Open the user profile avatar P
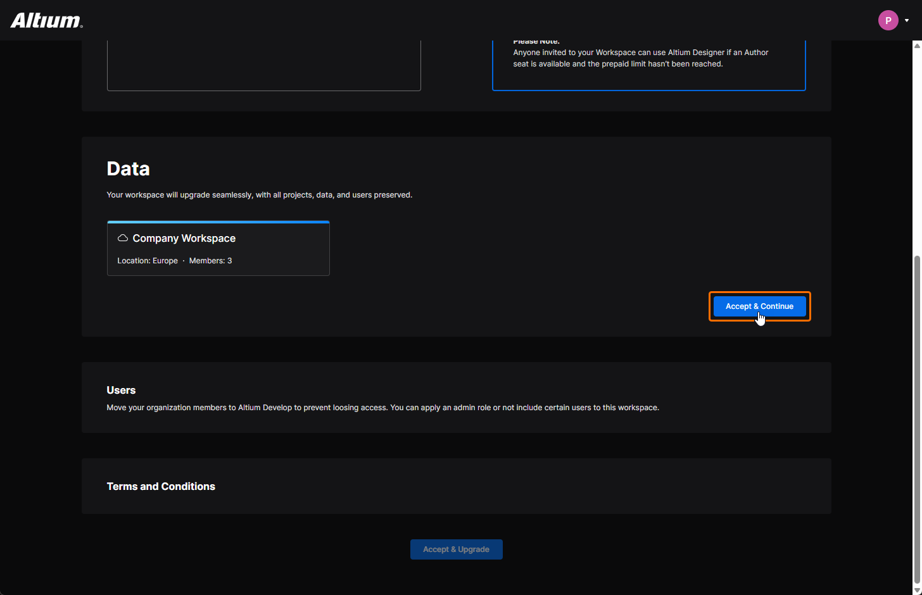 [888, 20]
